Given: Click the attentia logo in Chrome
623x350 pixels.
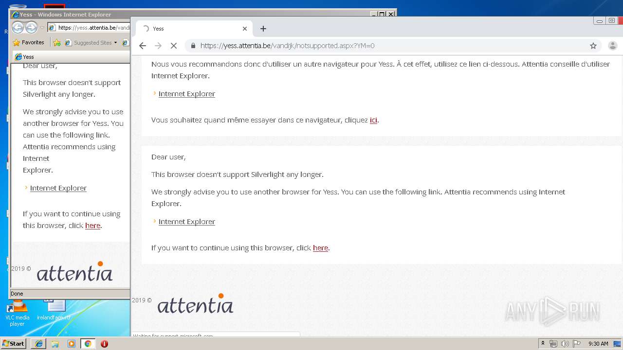Looking at the screenshot, I should [x=195, y=304].
